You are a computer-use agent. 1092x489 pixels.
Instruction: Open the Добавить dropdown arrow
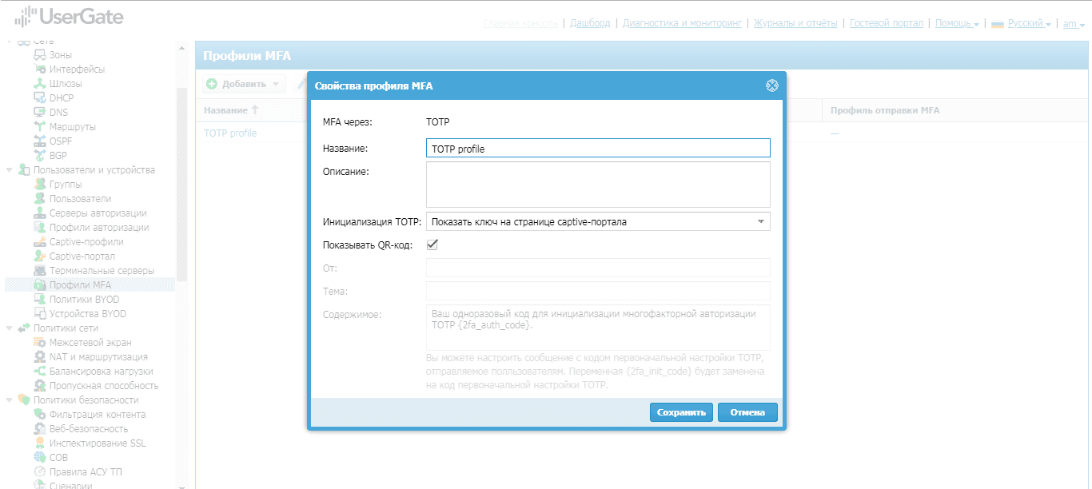[276, 84]
